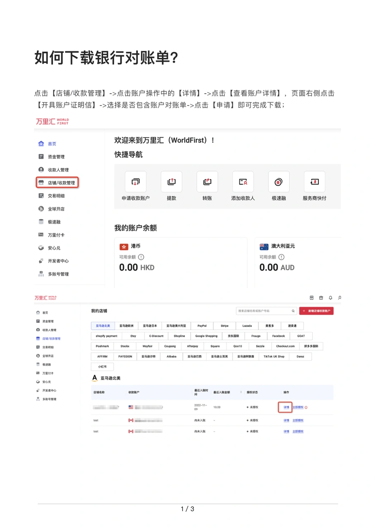Open 店铺/收款管理 in homepage screenshot sidebar
Image resolution: width=375 pixels, height=531 pixels.
click(57, 183)
